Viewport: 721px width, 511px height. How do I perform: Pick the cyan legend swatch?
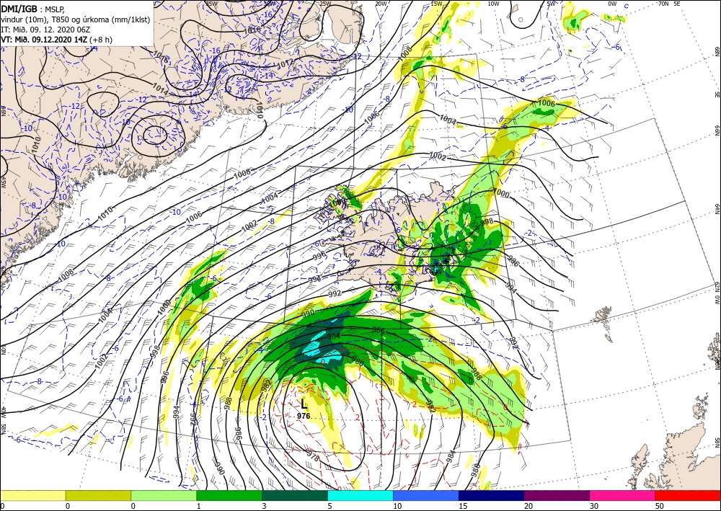click(360, 495)
